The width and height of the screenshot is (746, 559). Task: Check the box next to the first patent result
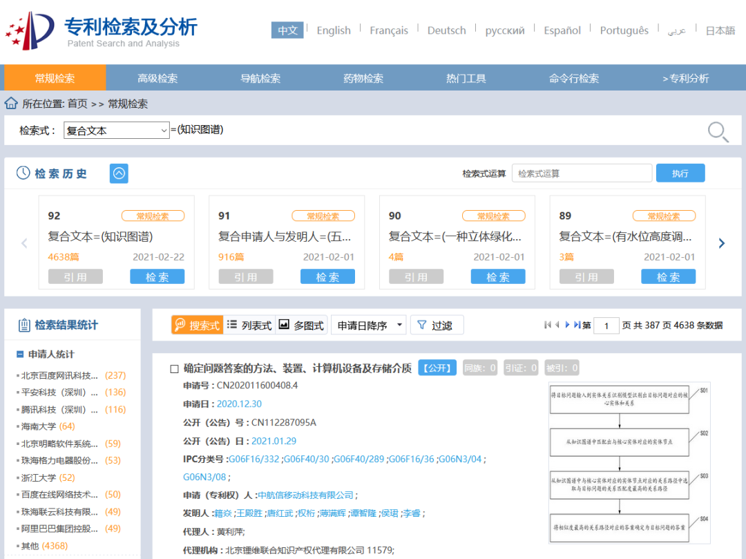[173, 368]
